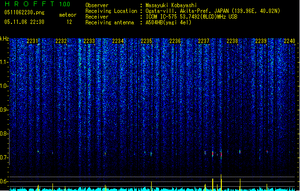Click the date stamp 05.11.06 22:30
Image resolution: width=300 pixels, height=191 pixels.
click(x=24, y=22)
